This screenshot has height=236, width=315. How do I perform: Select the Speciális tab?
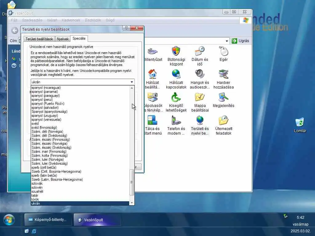tap(79, 38)
